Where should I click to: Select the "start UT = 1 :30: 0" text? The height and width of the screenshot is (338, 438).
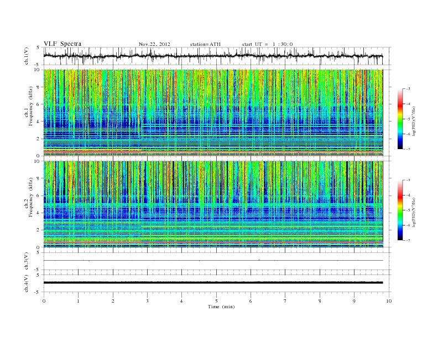click(267, 44)
